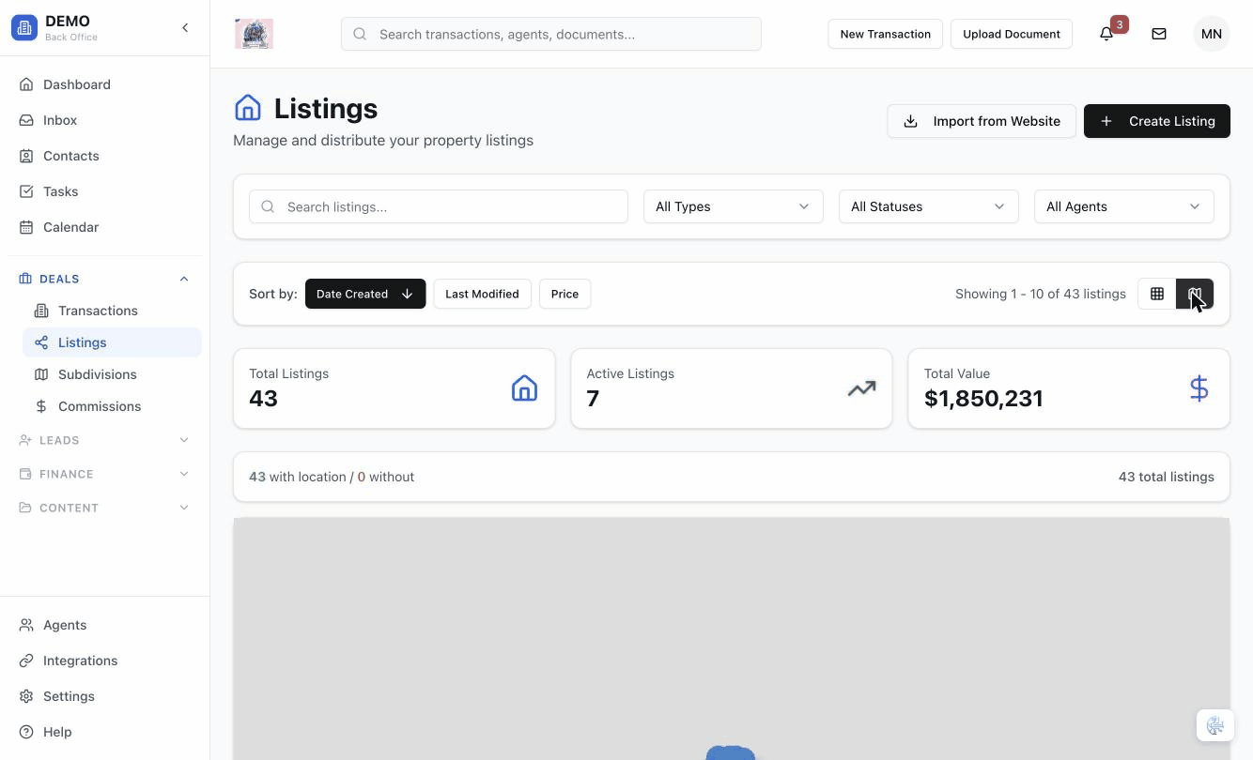Click the '43 total listings' text
1253x760 pixels.
(x=1167, y=477)
